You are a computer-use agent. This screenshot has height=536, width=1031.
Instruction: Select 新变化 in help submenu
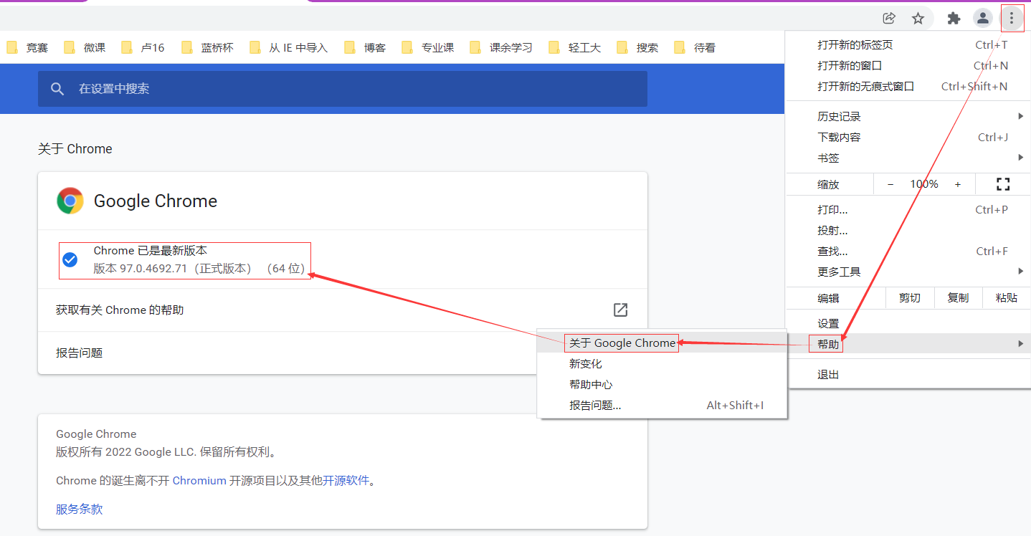662,364
